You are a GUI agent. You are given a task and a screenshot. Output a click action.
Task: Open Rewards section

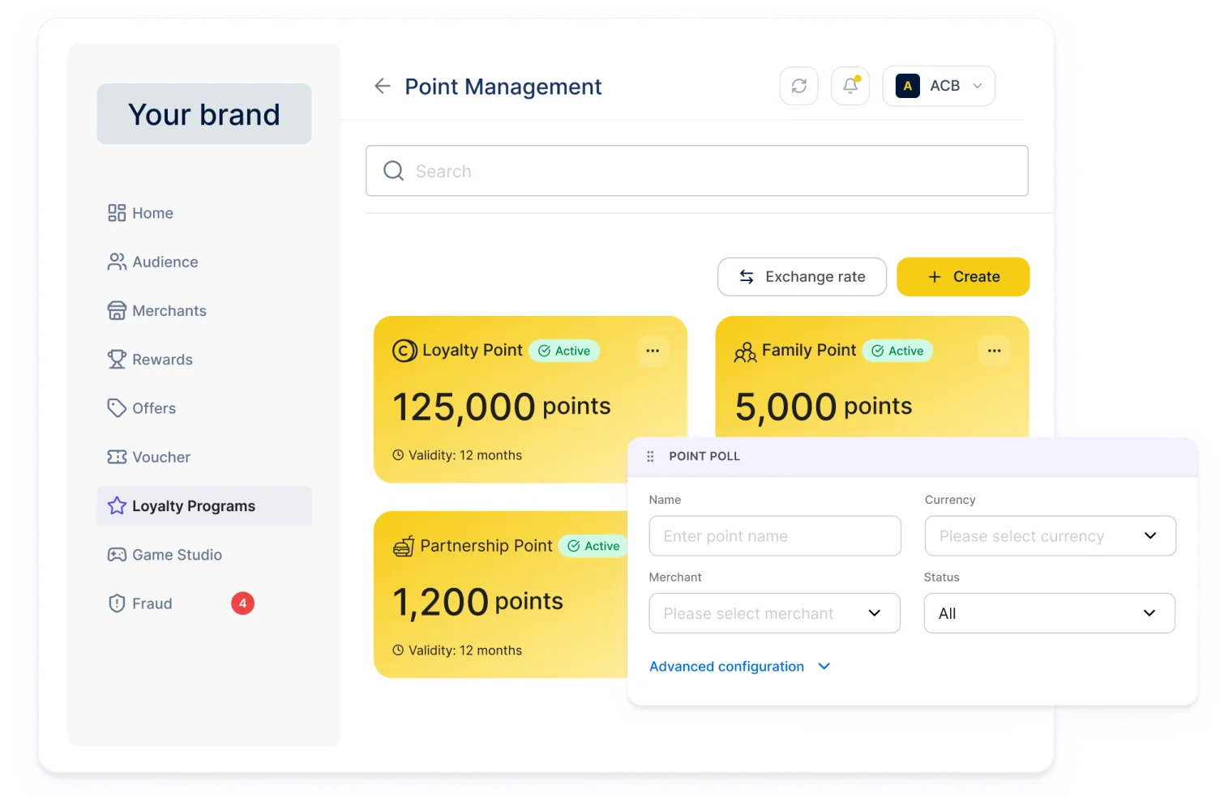coord(204,360)
